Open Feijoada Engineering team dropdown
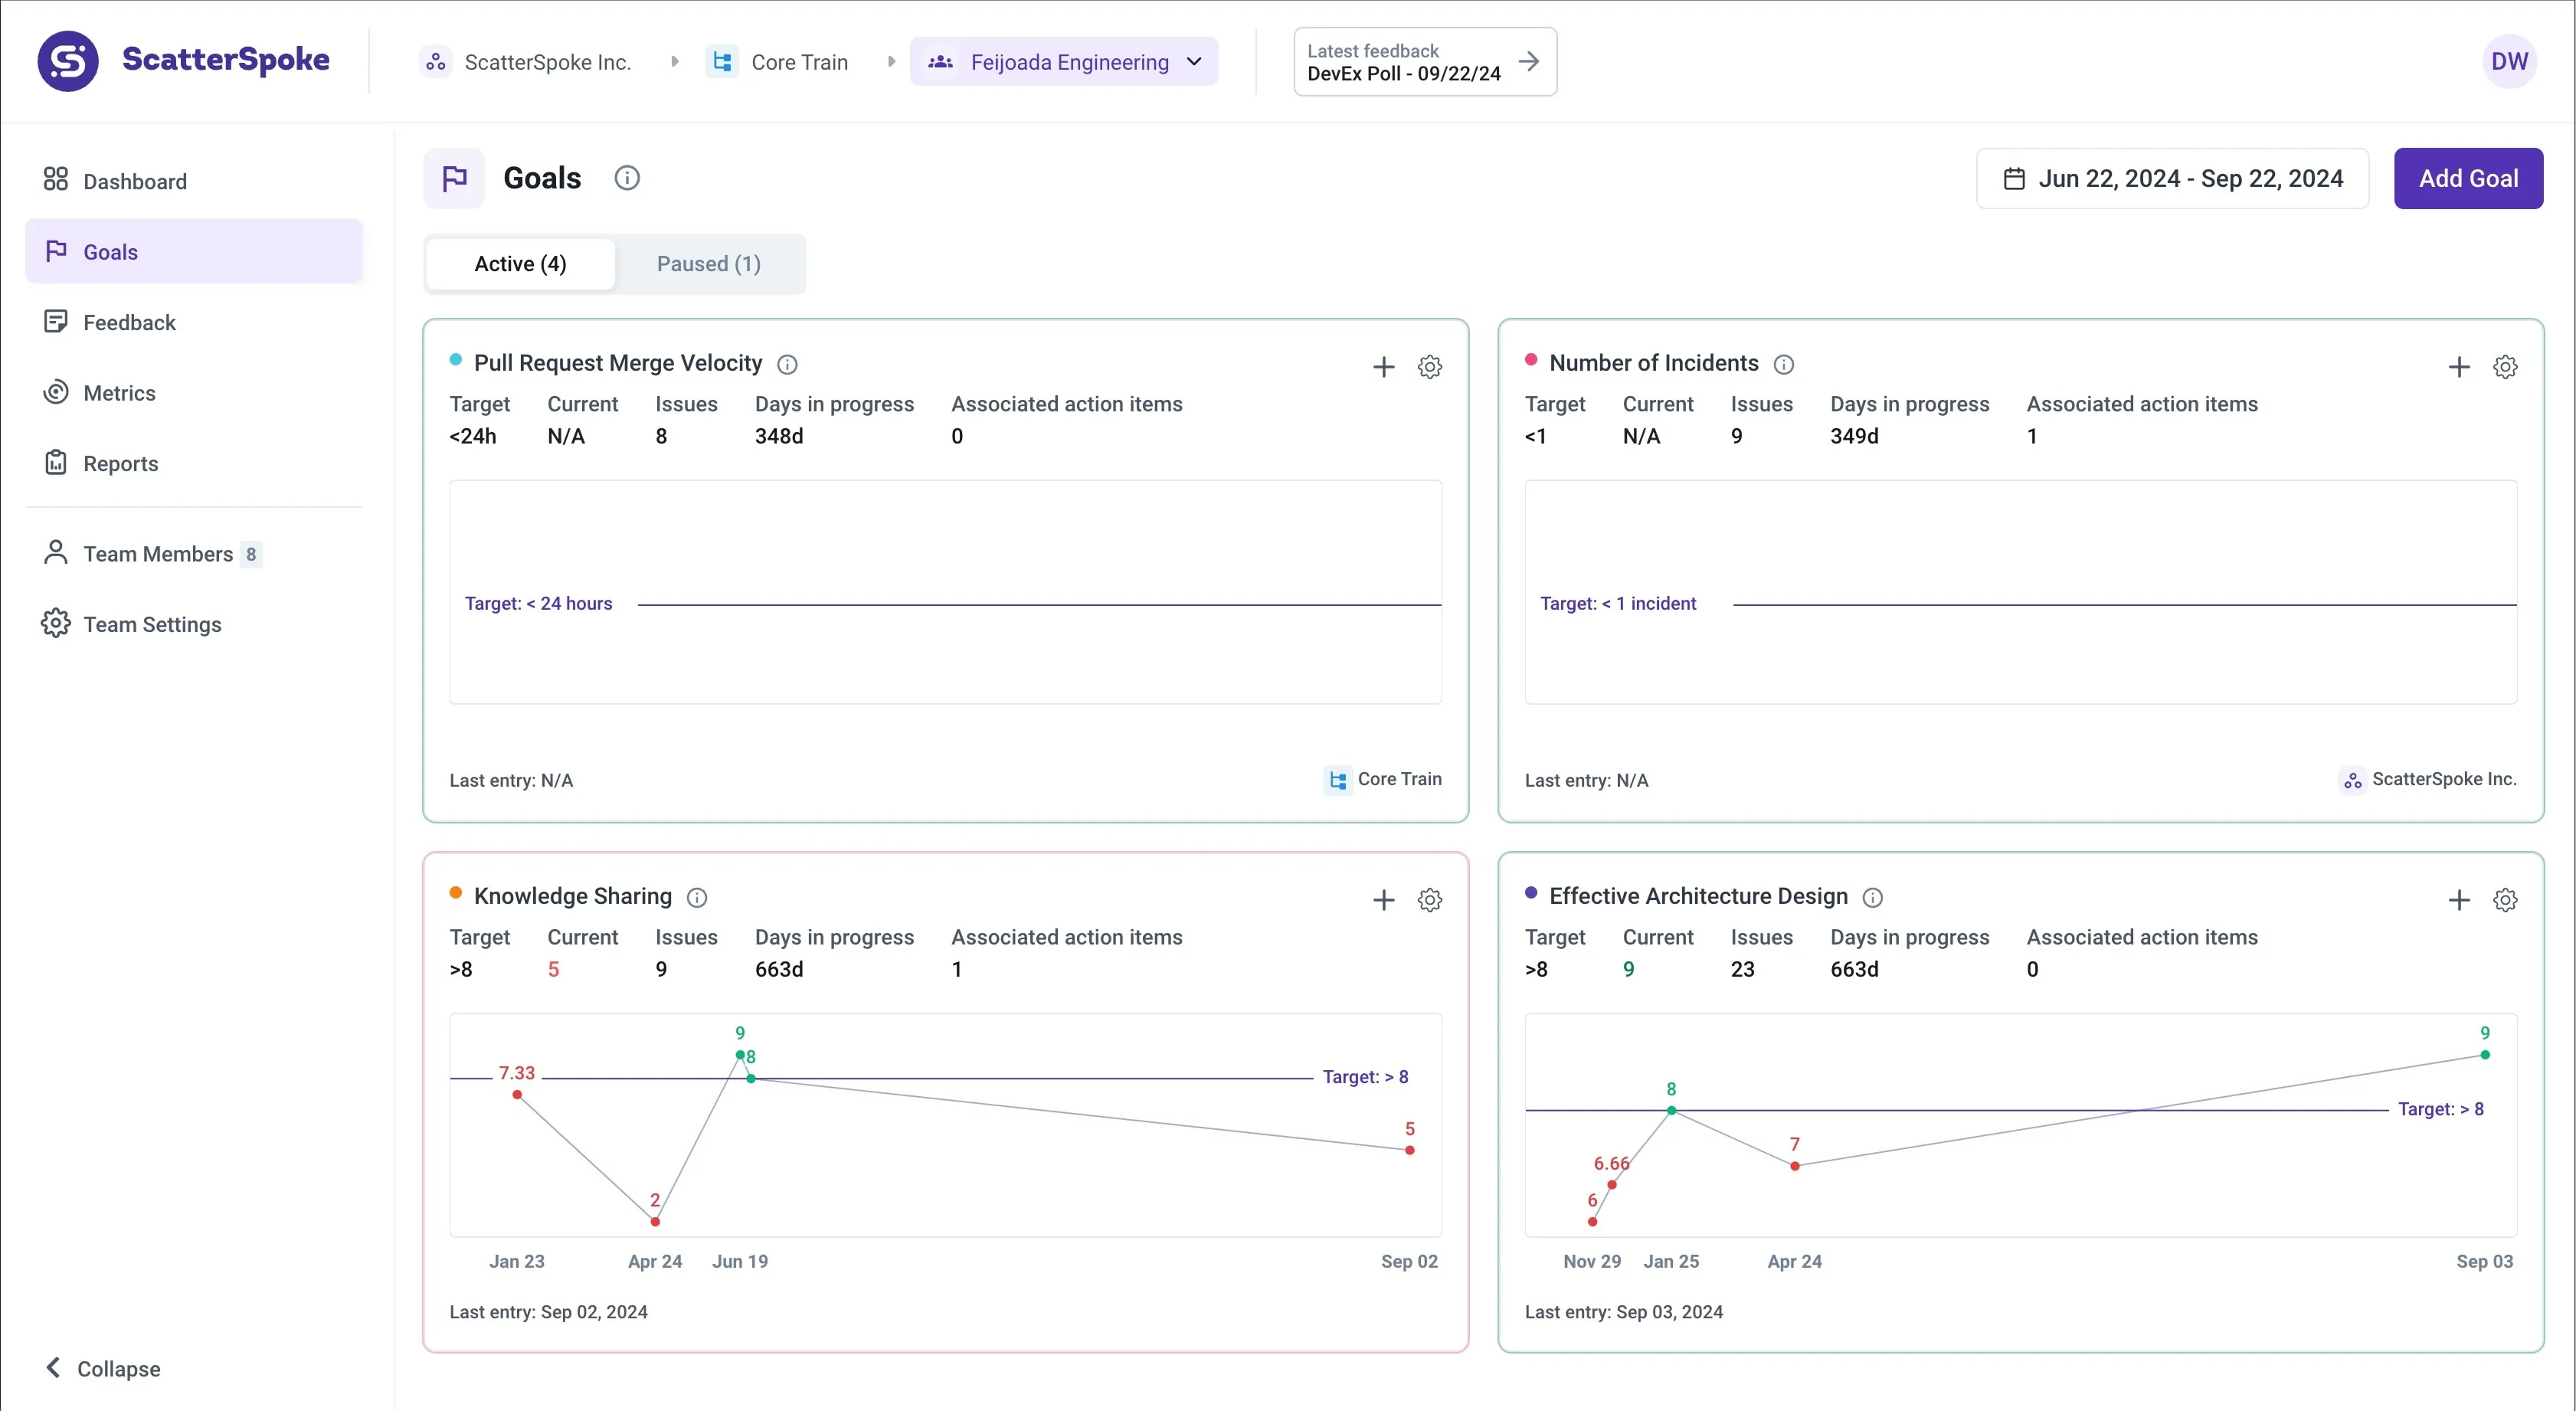This screenshot has width=2576, height=1411. pyautogui.click(x=1064, y=62)
